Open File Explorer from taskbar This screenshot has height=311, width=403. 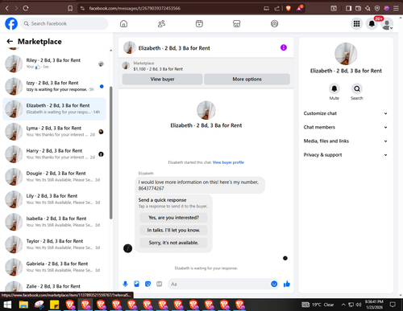pyautogui.click(x=23, y=305)
